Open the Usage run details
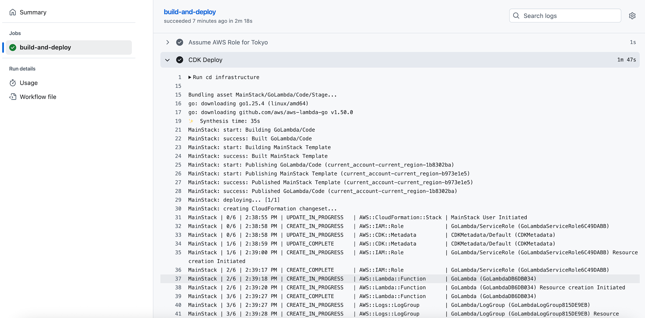This screenshot has height=318, width=645. click(29, 83)
